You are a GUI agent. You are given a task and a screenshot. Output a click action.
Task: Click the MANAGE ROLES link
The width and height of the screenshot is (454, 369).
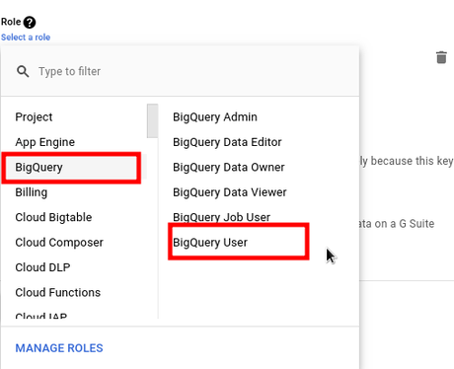click(x=59, y=348)
